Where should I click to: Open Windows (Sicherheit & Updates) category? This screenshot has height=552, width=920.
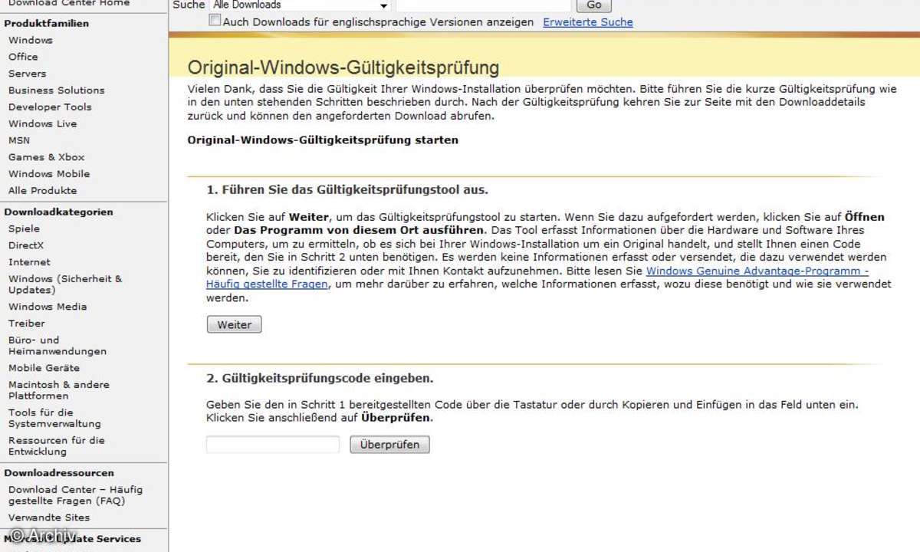coord(65,284)
